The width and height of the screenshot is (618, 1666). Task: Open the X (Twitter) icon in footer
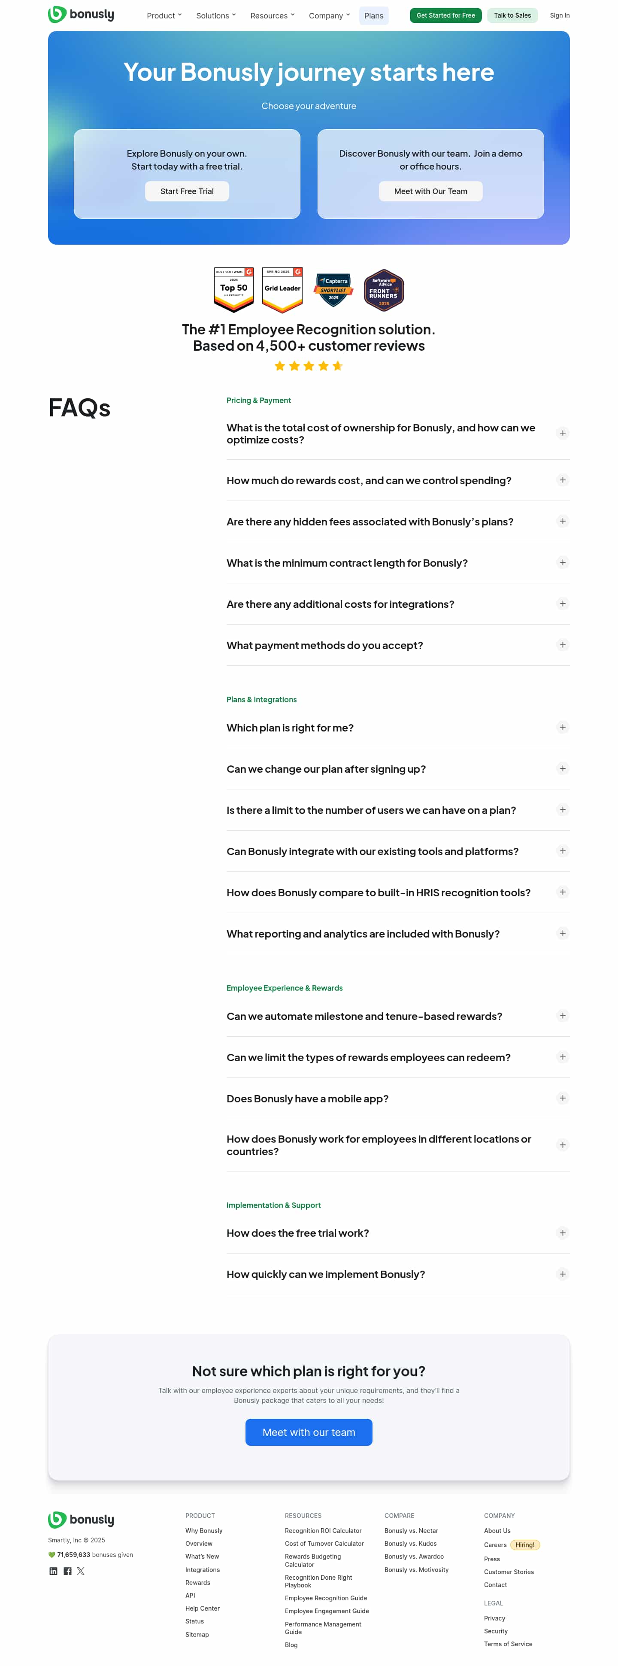click(x=81, y=1571)
